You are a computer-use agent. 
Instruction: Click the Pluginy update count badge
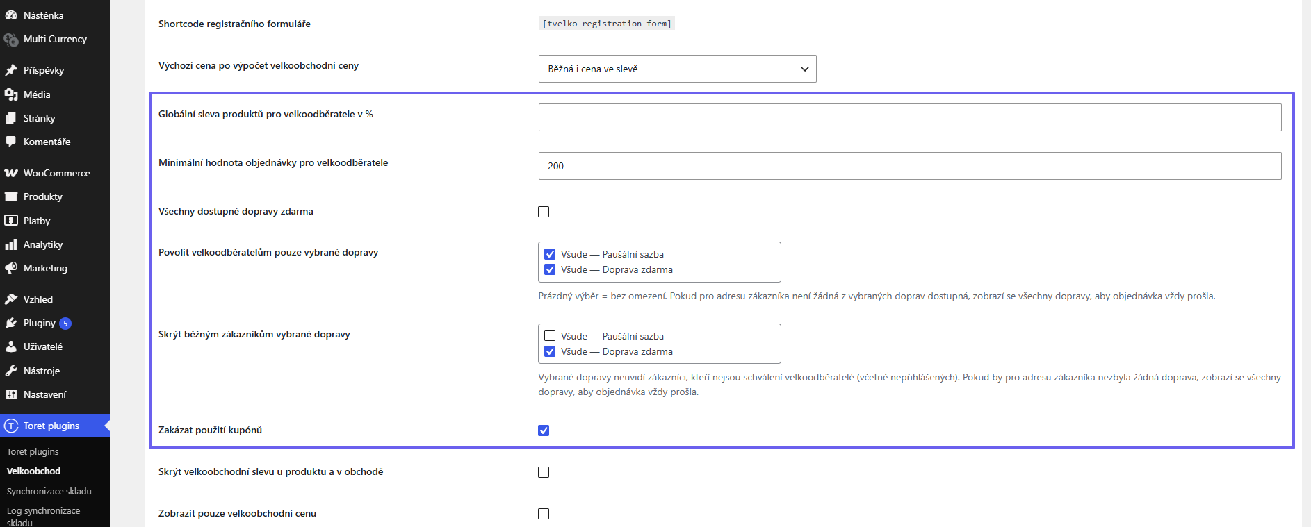65,324
